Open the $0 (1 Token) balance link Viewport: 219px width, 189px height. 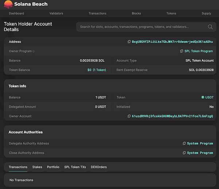click(x=96, y=70)
